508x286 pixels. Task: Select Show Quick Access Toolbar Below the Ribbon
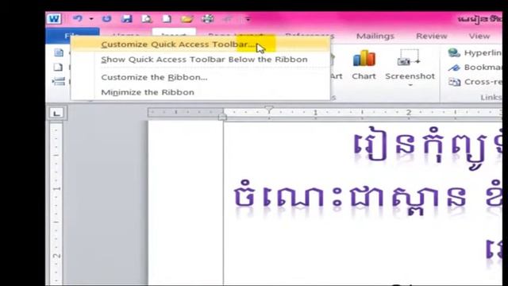(x=200, y=60)
